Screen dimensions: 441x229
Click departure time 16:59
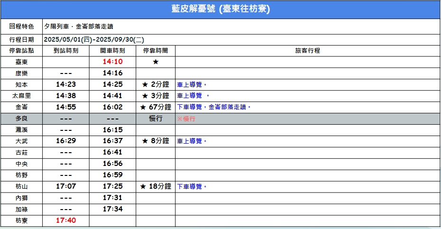click(112, 175)
